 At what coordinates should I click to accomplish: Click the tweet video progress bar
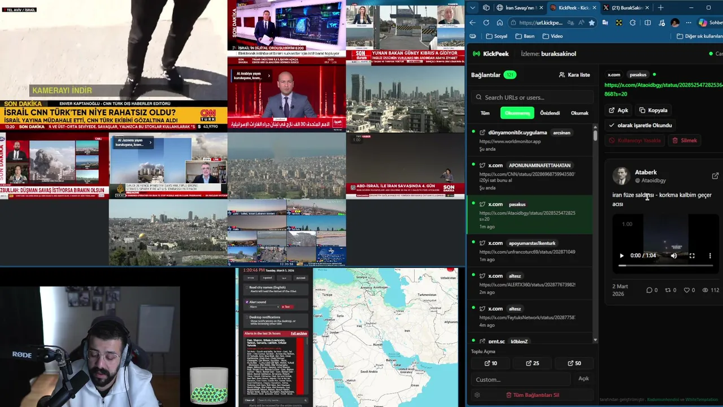coord(665,265)
